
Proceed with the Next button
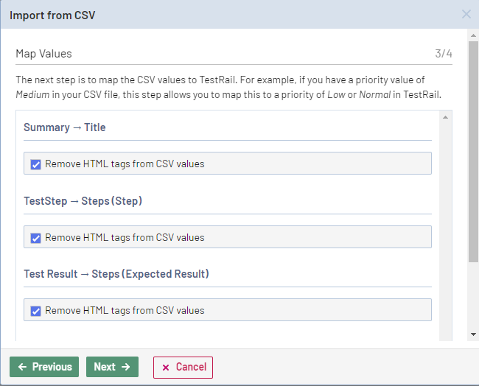(x=112, y=367)
